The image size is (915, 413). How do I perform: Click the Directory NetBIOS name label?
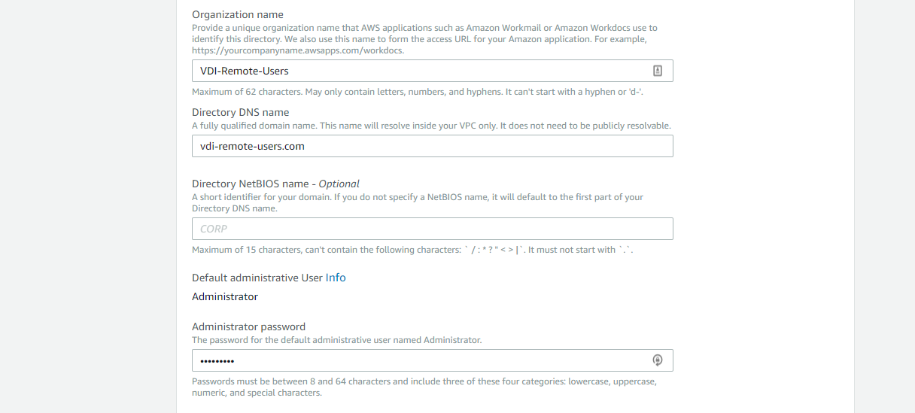click(x=251, y=184)
